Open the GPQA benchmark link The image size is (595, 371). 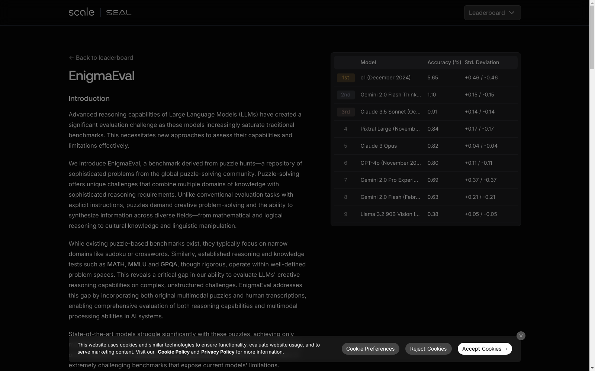[x=169, y=264]
